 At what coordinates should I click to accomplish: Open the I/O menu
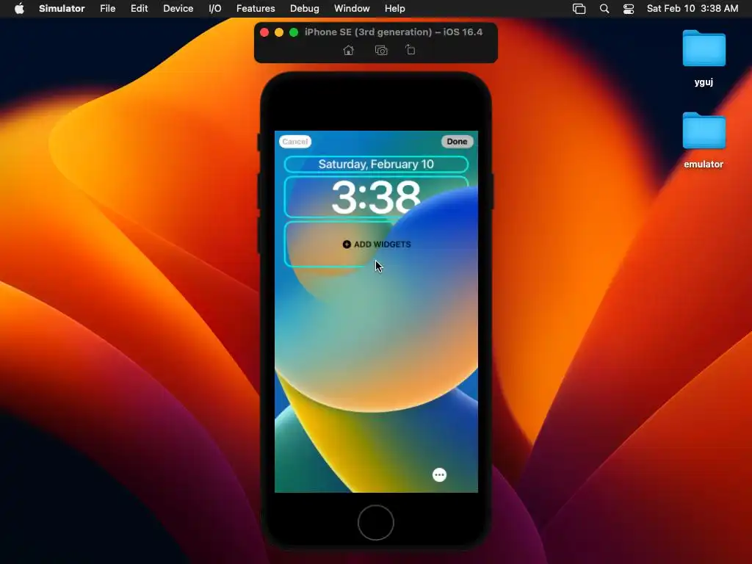click(x=215, y=9)
